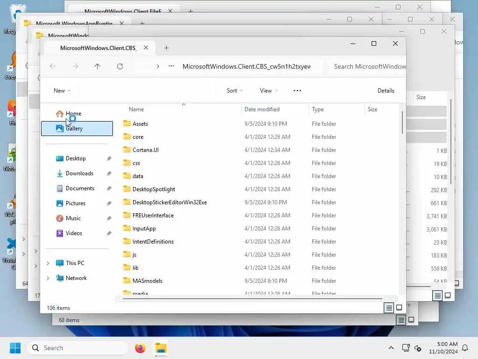Select the IntentDefinitions folder

point(153,242)
